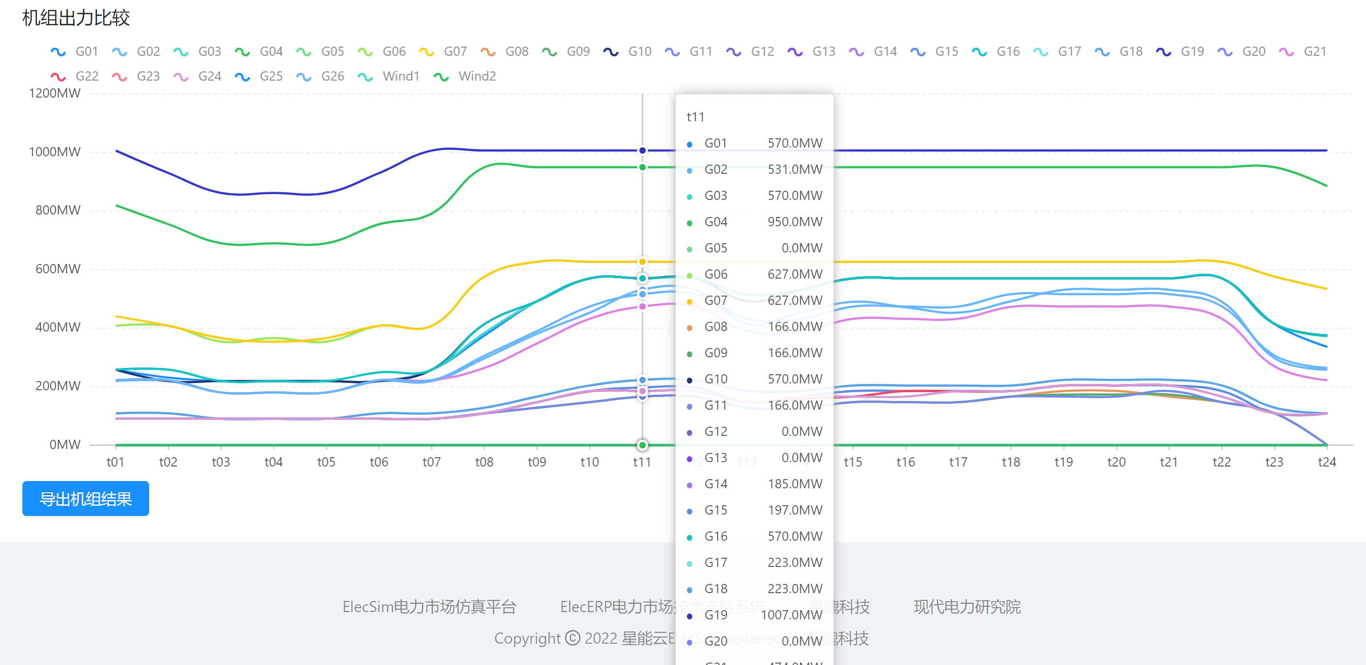
Task: Click 200MW y-axis label
Action: tap(58, 386)
